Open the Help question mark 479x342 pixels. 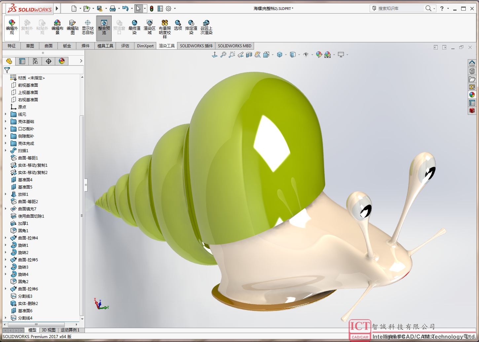tap(442, 9)
